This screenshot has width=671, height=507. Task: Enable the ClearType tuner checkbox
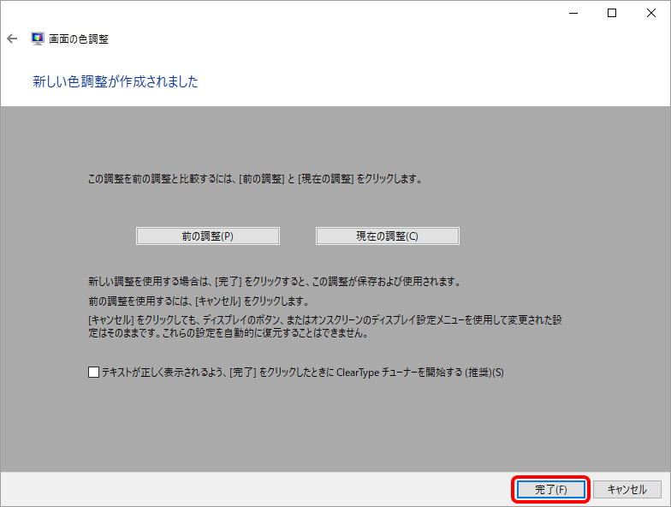(x=93, y=373)
